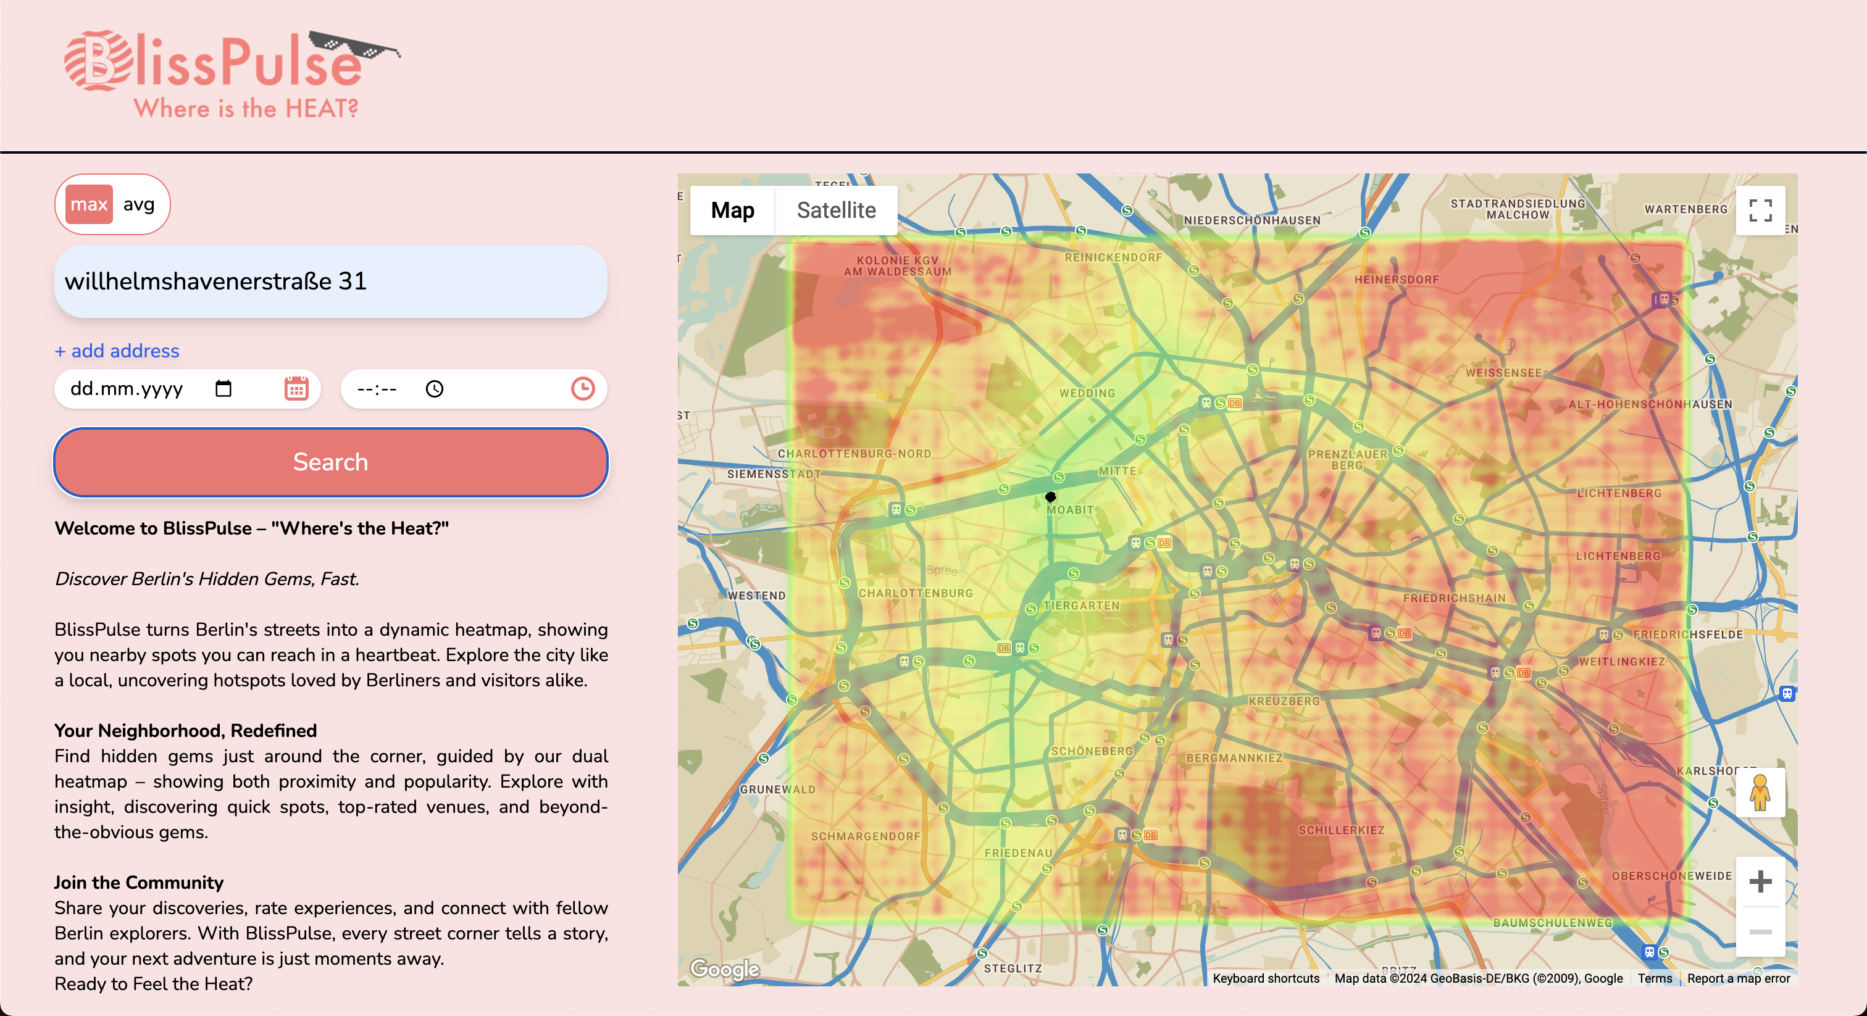
Task: Click the red clock icon
Action: (583, 388)
